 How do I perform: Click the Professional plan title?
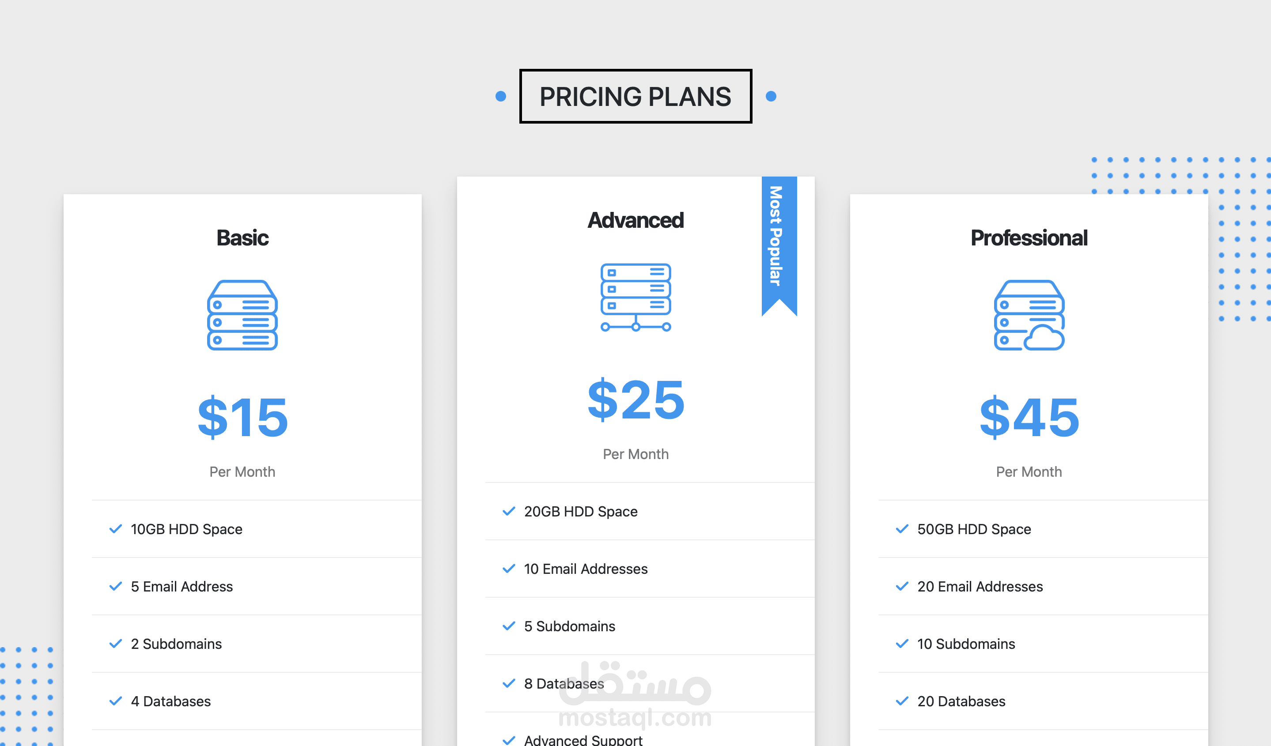coord(1029,238)
